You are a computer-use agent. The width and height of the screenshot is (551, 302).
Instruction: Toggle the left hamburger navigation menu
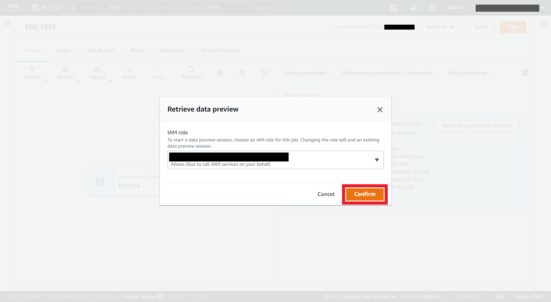click(8, 23)
